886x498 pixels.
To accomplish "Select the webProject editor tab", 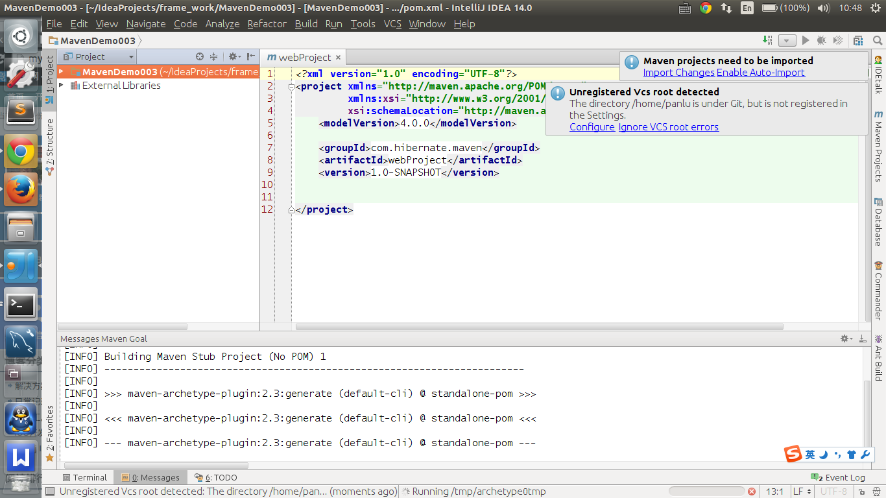I will 303,58.
